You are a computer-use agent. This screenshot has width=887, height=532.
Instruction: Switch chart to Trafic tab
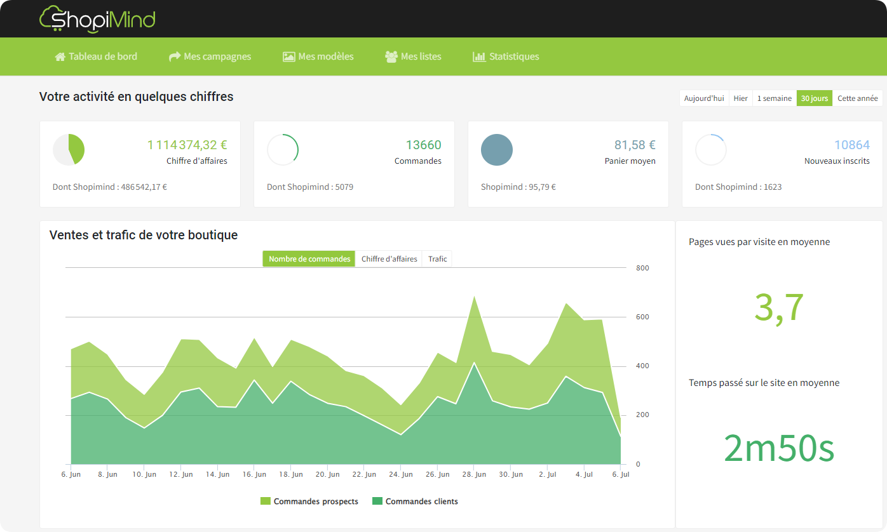pyautogui.click(x=437, y=259)
